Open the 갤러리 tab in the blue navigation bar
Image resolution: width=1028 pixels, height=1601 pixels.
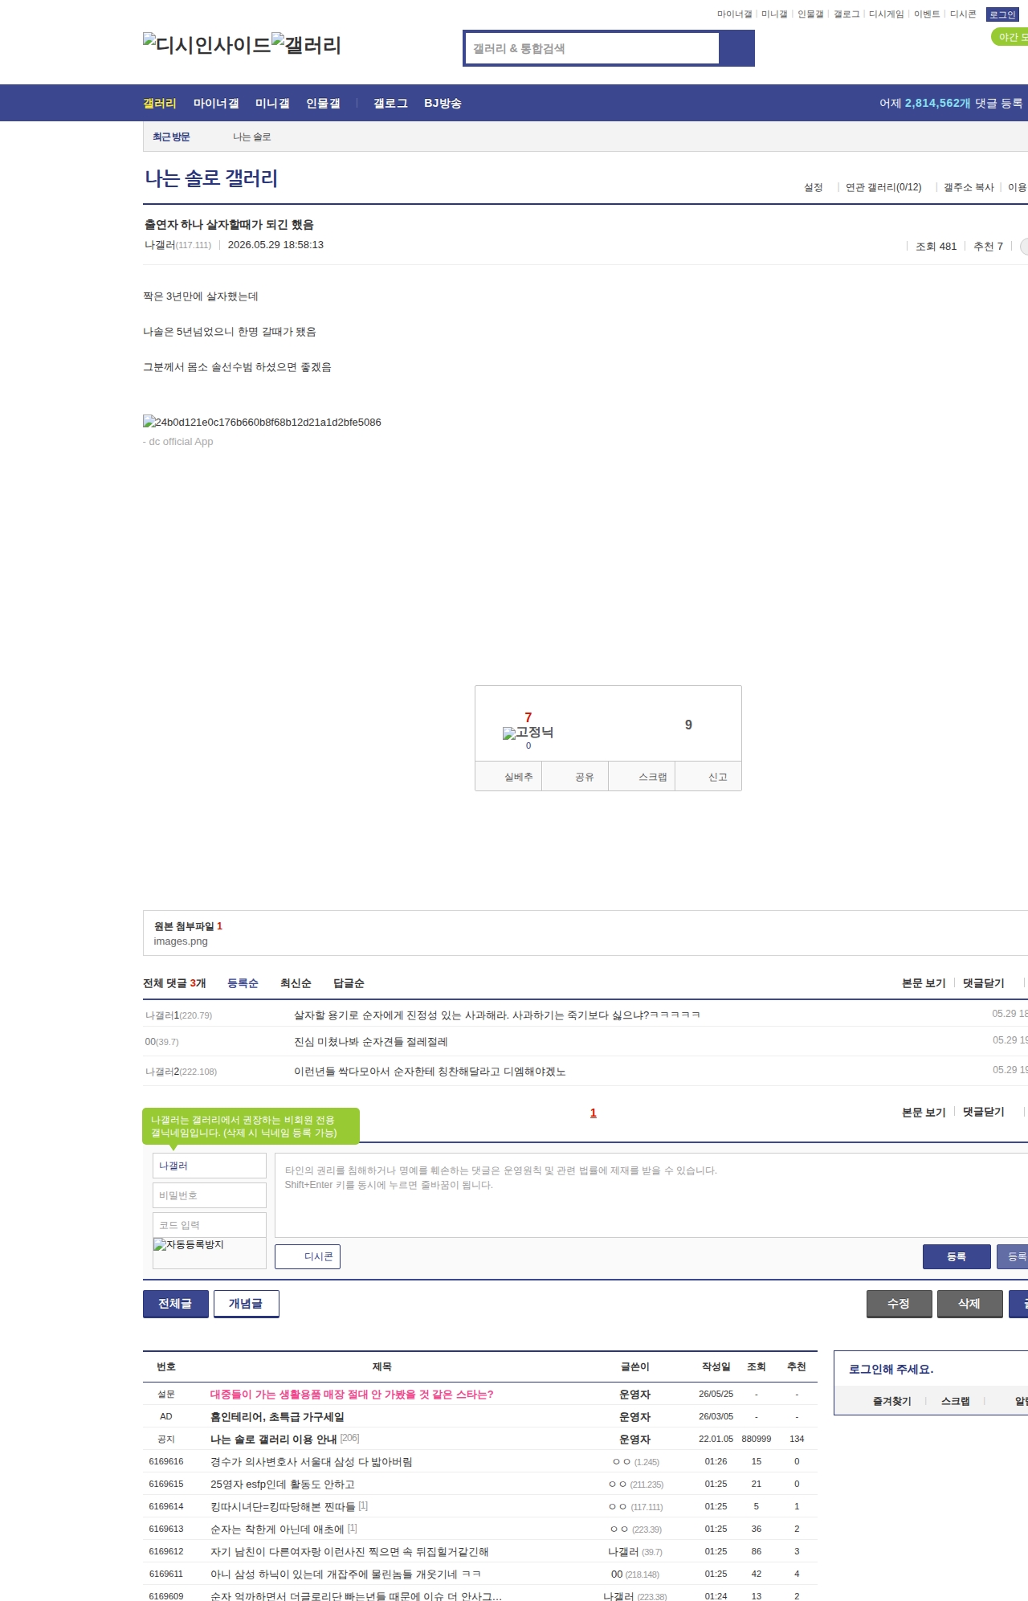click(160, 104)
